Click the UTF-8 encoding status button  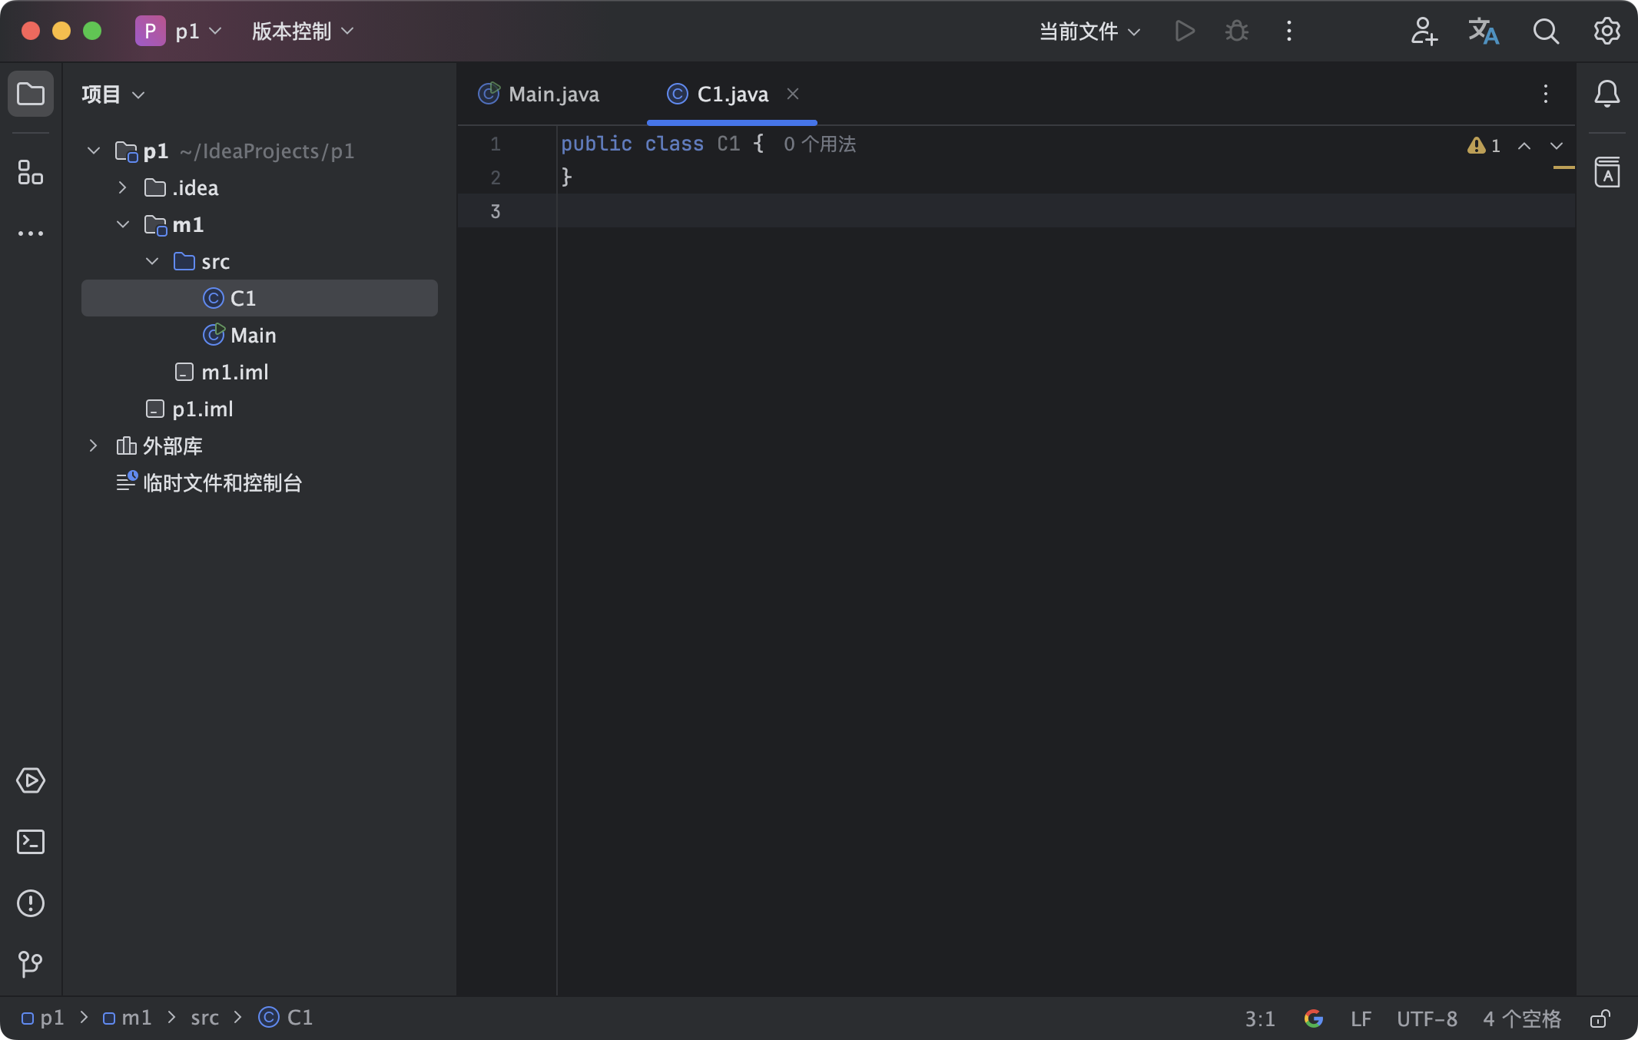coord(1426,1018)
